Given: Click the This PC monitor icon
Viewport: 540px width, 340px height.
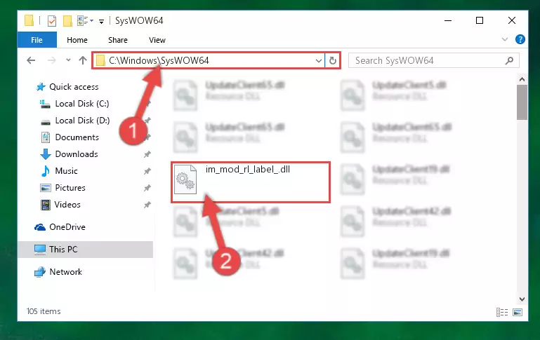Looking at the screenshot, I should pyautogui.click(x=40, y=250).
